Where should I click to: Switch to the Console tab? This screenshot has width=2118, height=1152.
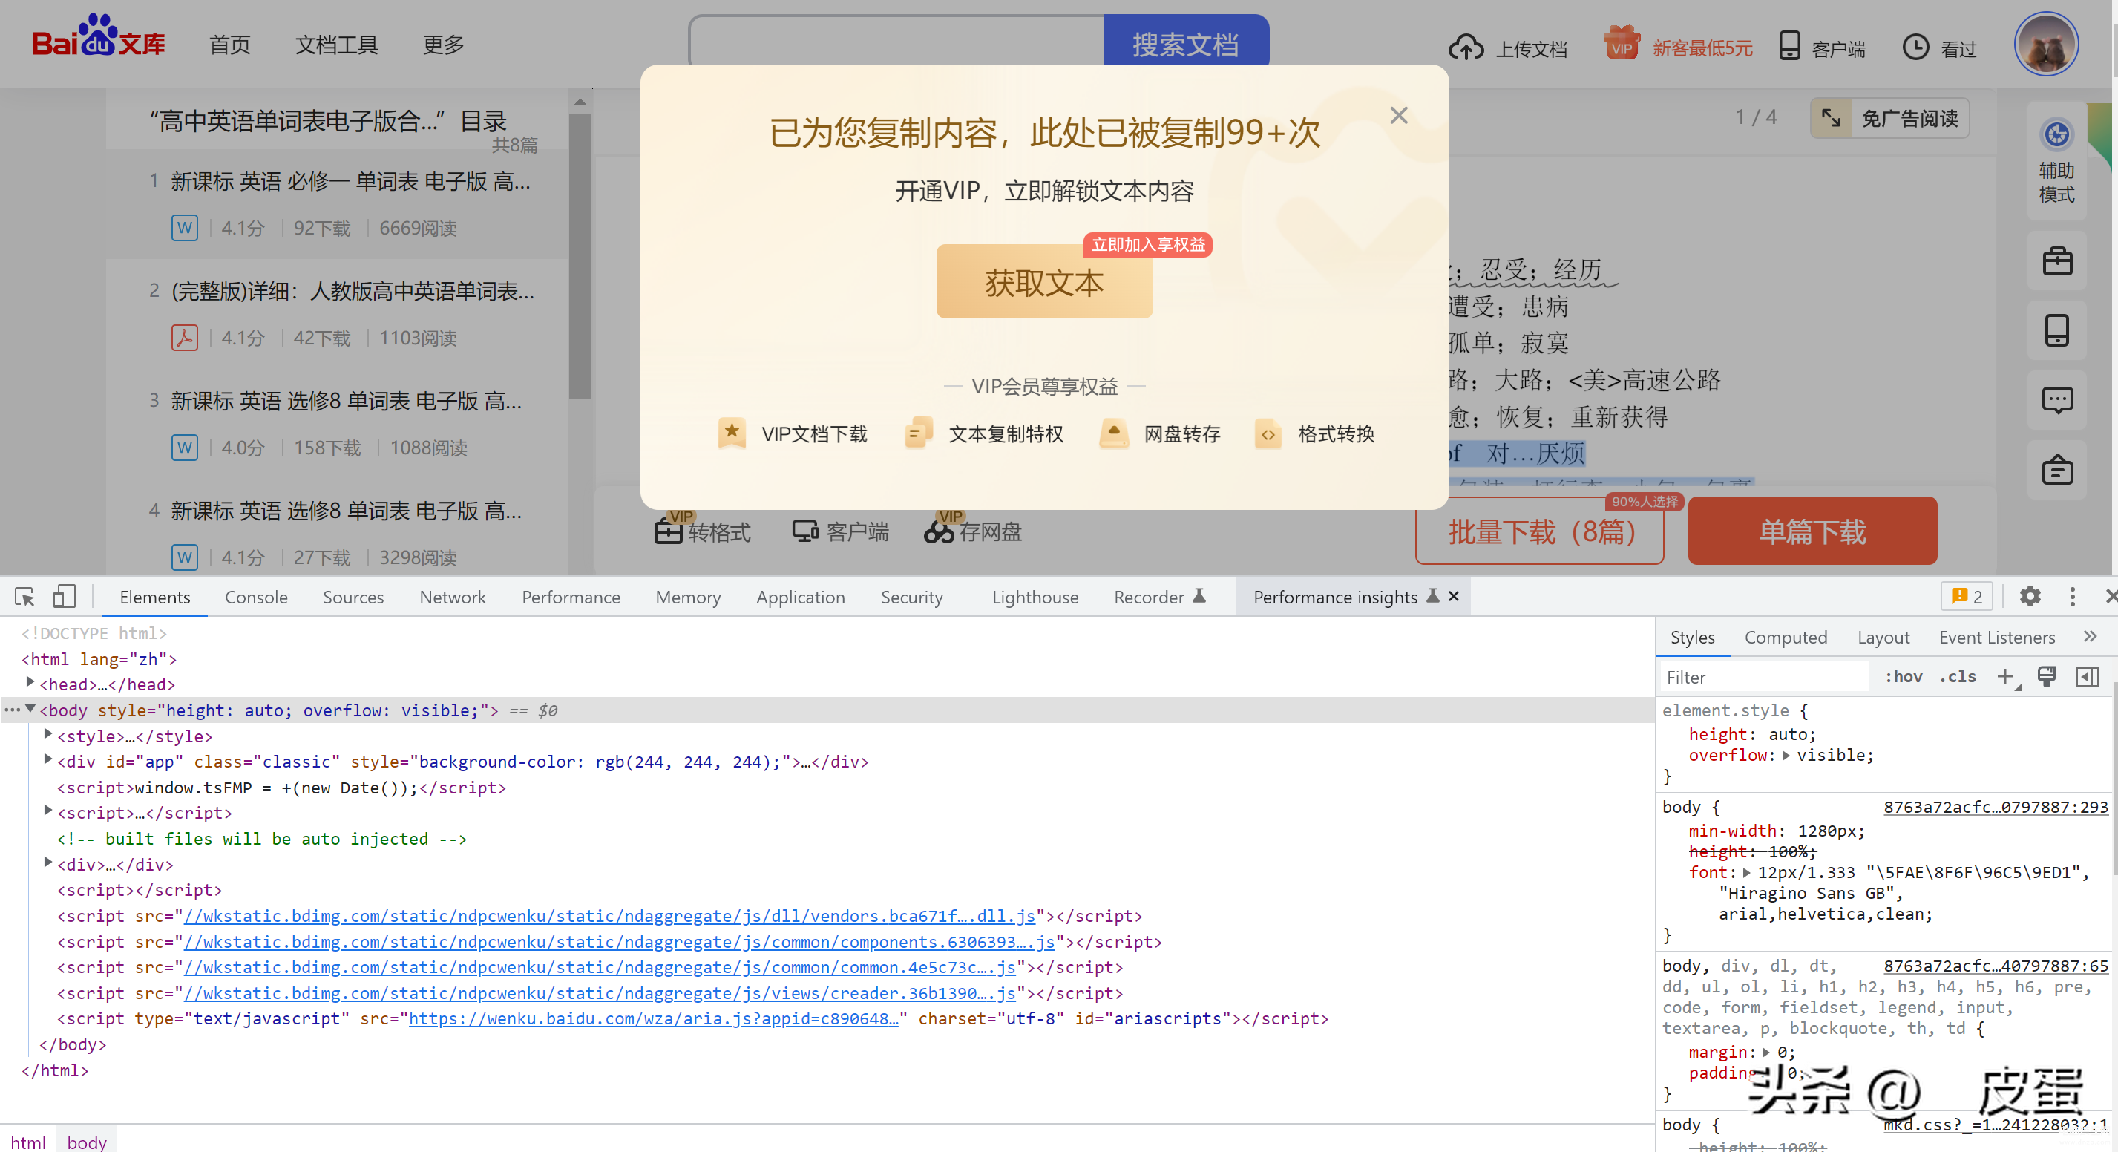256,597
